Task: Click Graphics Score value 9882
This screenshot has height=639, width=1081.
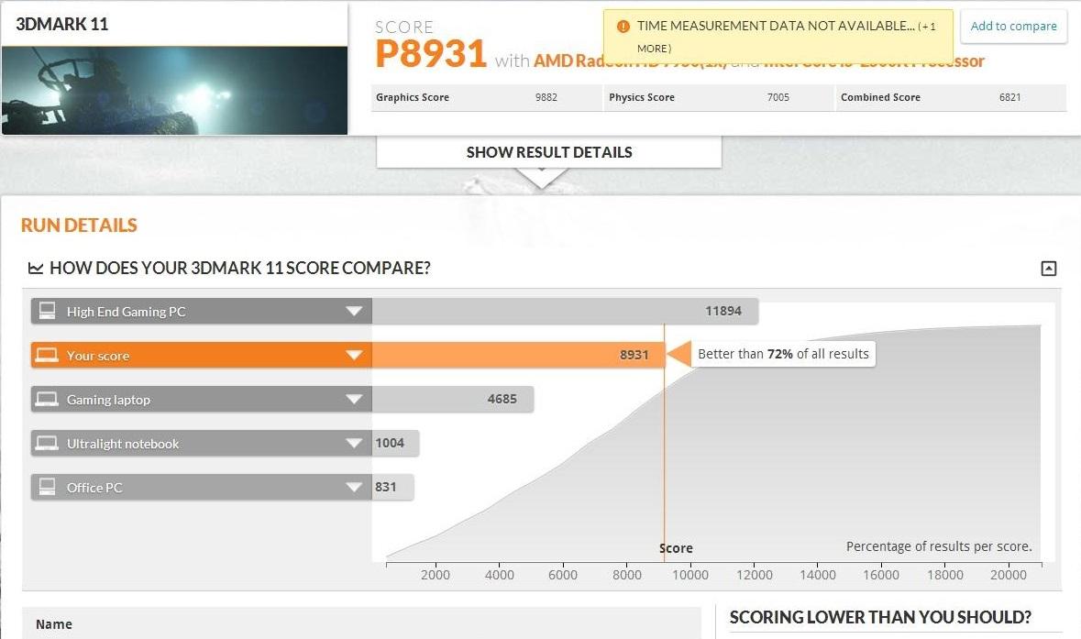Action: tap(546, 97)
